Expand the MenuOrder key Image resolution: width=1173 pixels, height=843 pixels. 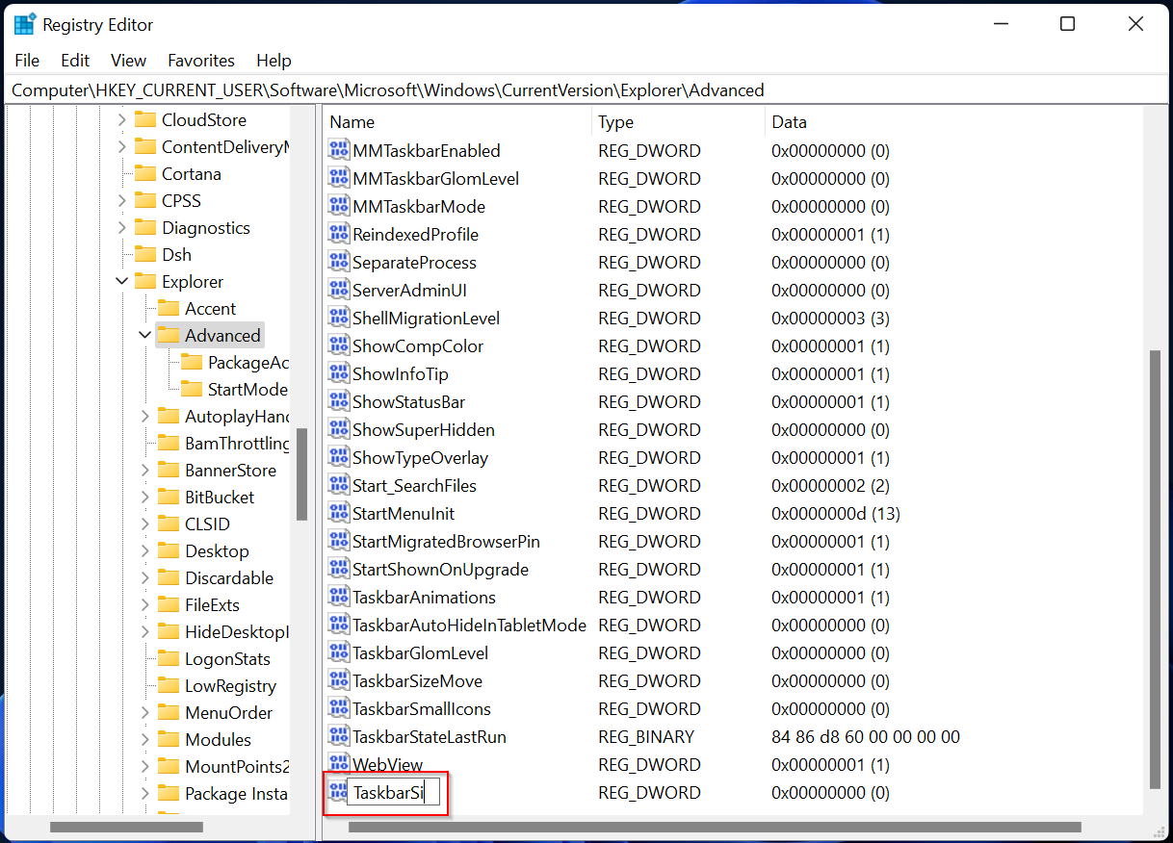coord(145,712)
